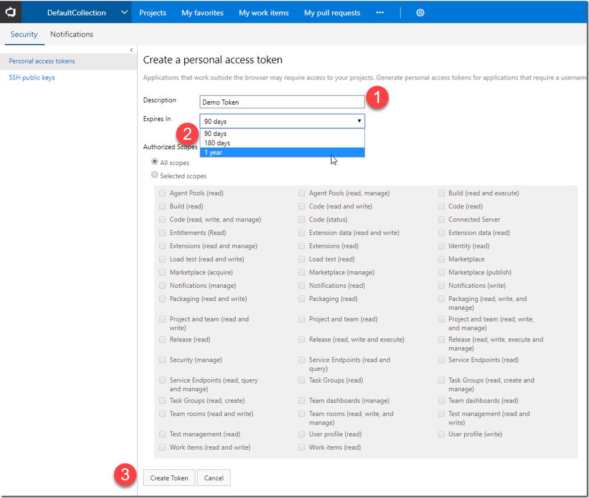Check Task Groups (read) scope
This screenshot has height=498, width=589.
point(301,380)
